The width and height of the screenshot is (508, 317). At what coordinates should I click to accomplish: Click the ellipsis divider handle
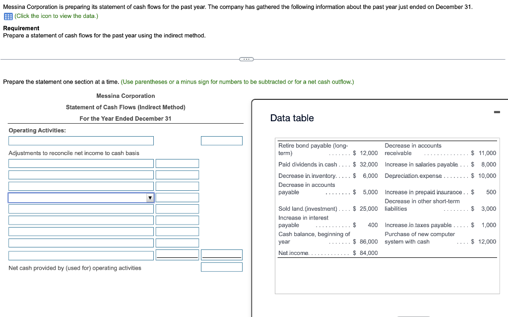(x=246, y=59)
